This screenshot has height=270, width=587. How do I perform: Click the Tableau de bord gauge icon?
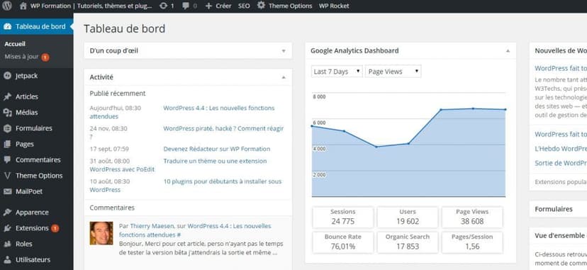[x=8, y=26]
